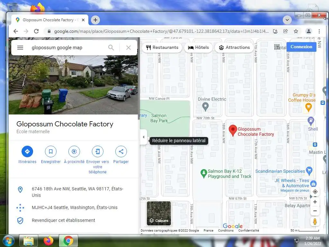Viewport: 329px width, 247px height.
Task: Open the Chrome profile icon
Action: (x=309, y=31)
